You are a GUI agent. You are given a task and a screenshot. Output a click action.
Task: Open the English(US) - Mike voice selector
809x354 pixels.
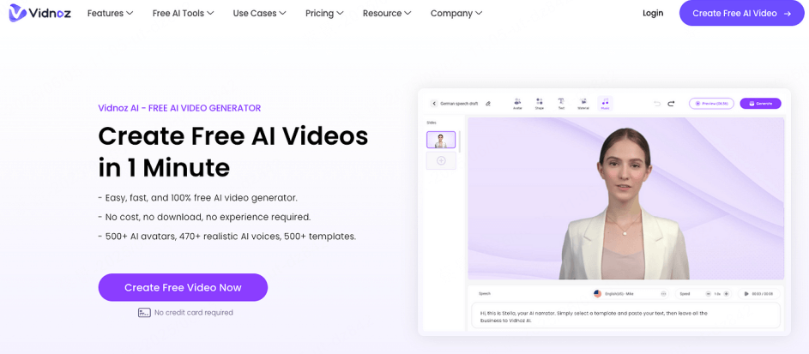(x=631, y=294)
